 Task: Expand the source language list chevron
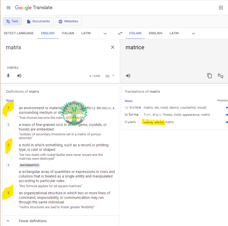105,34
